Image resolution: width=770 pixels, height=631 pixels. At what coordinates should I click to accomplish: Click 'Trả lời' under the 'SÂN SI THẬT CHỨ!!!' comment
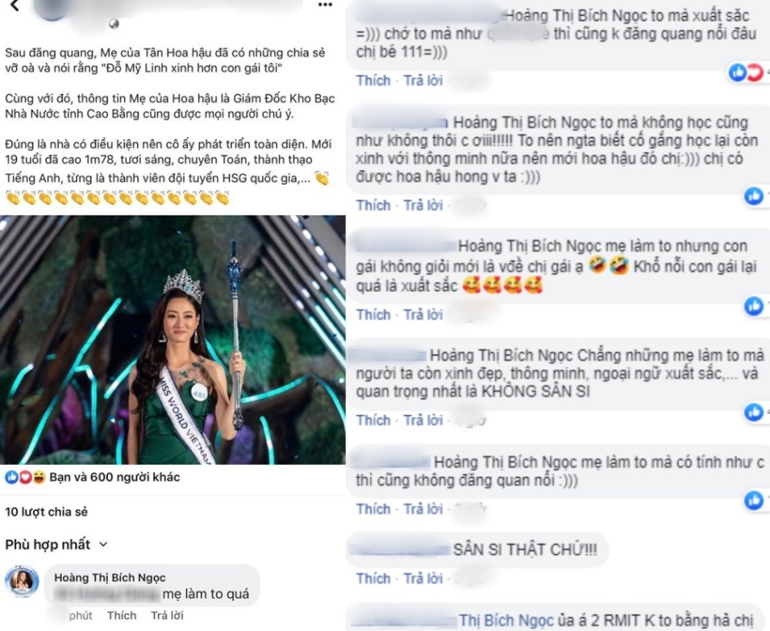[423, 578]
